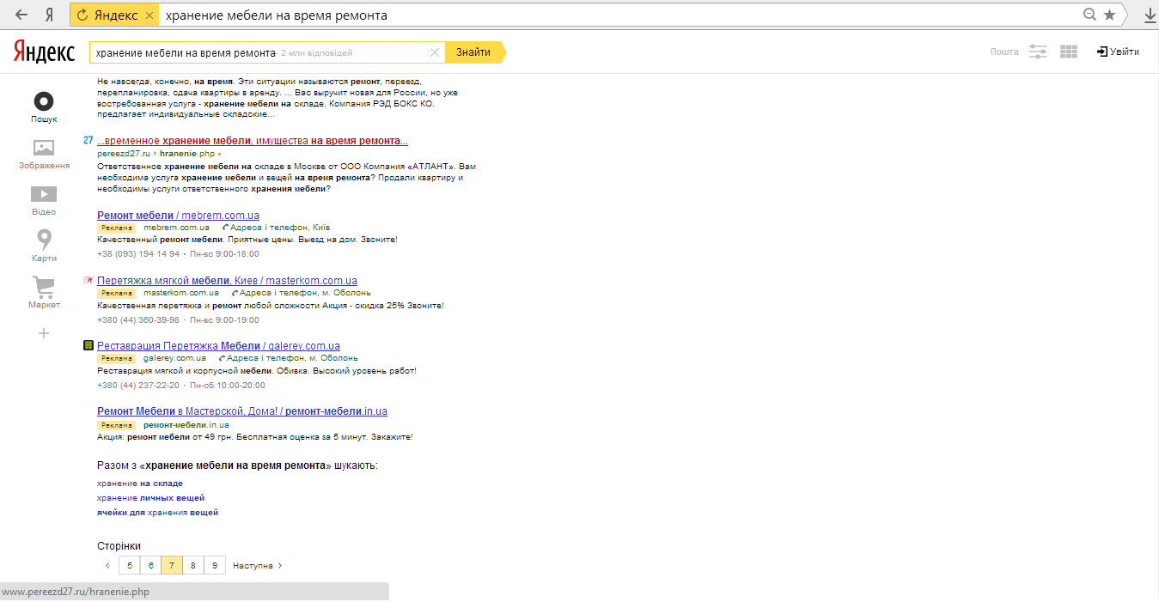
Task: Reload the page using the Яндекс tab refresh icon
Action: point(83,15)
